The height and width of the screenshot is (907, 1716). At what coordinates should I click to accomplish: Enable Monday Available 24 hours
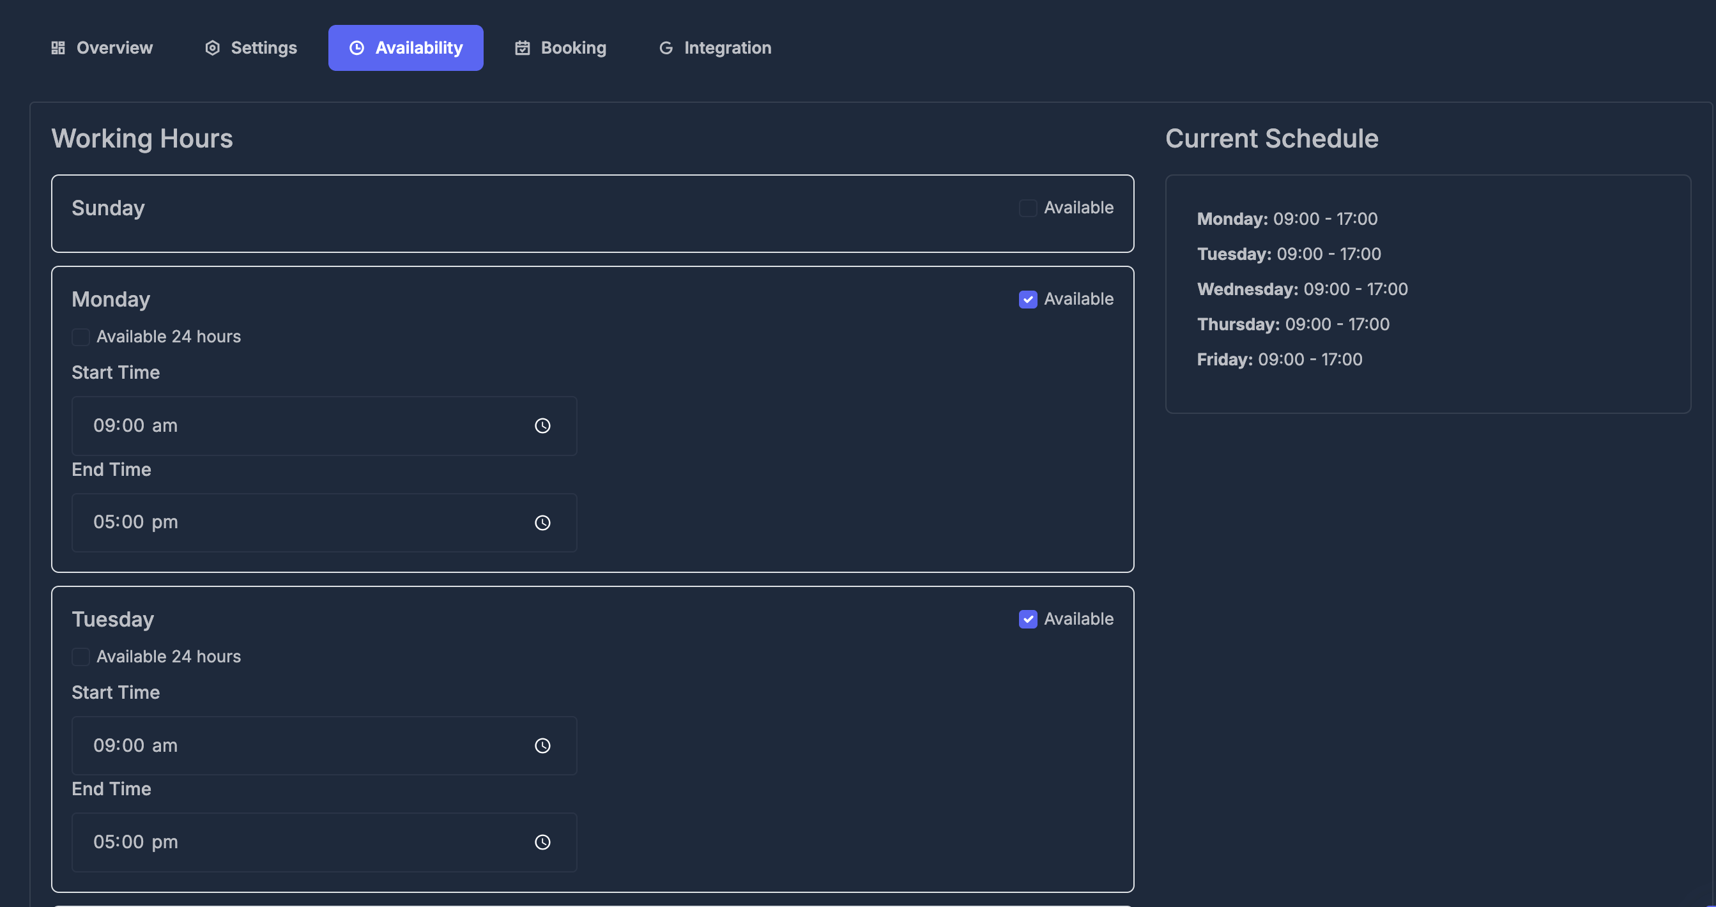(x=80, y=337)
